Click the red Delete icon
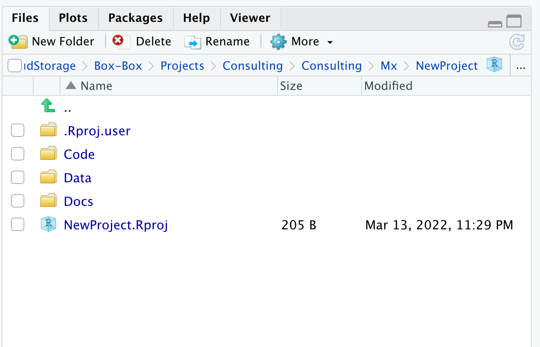540x347 pixels. point(118,41)
